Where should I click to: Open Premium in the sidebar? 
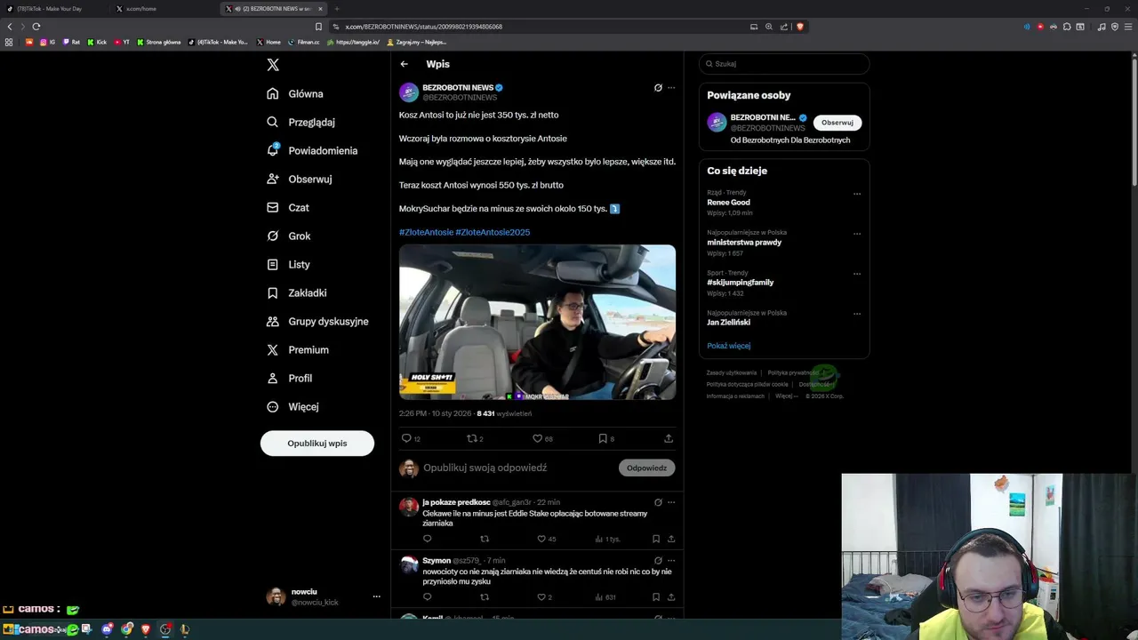[298, 349]
